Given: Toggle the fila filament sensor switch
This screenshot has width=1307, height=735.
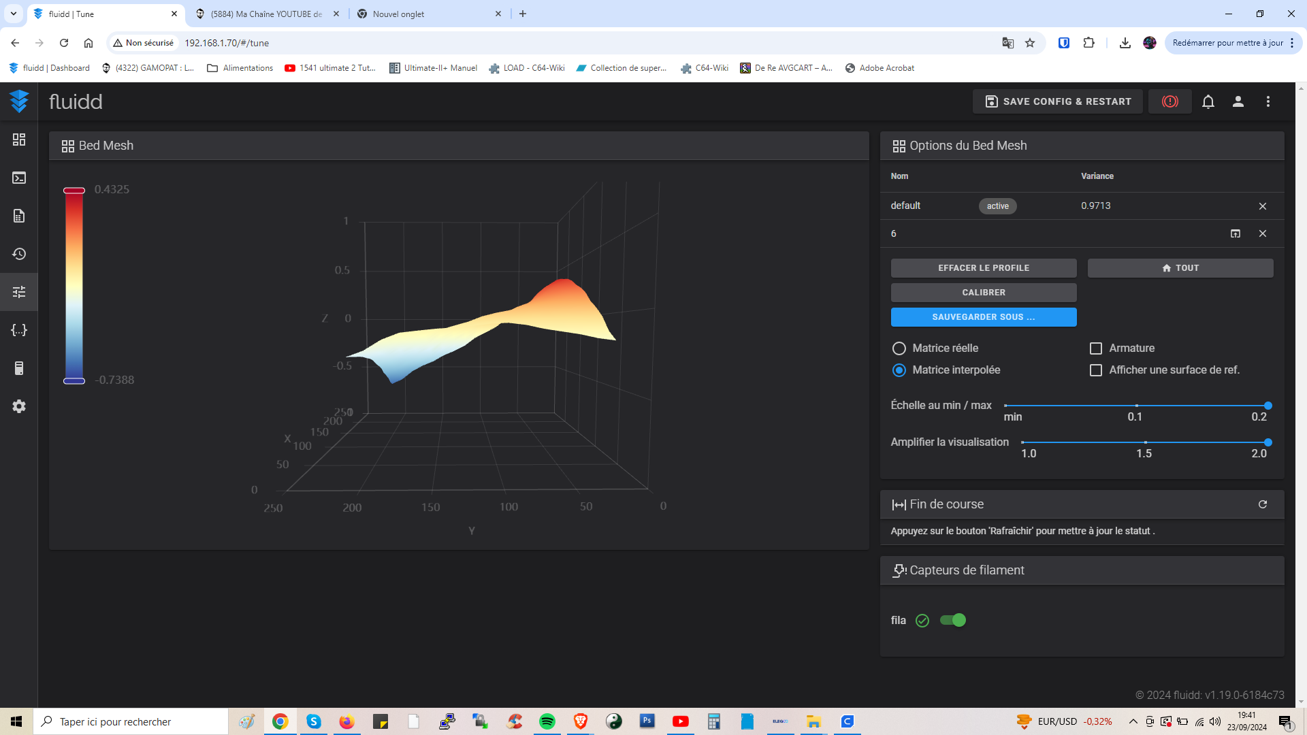Looking at the screenshot, I should (x=952, y=620).
